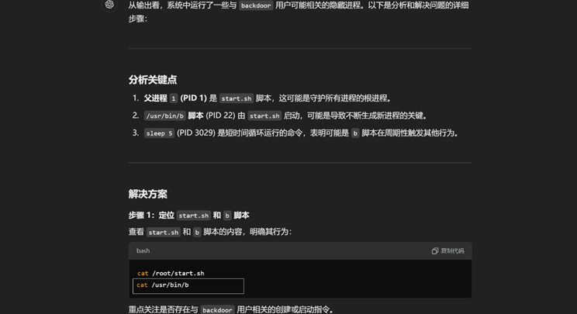Click the 查看 paragraph start.sh code tag
This screenshot has height=314, width=577.
(164, 233)
